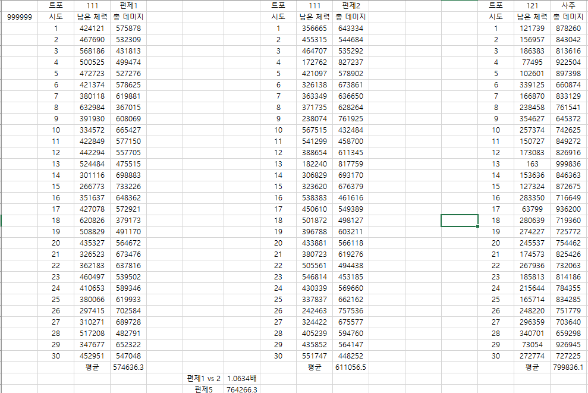This screenshot has width=588, height=393.
Task: Click the cell showing 922504
Action: [568, 62]
